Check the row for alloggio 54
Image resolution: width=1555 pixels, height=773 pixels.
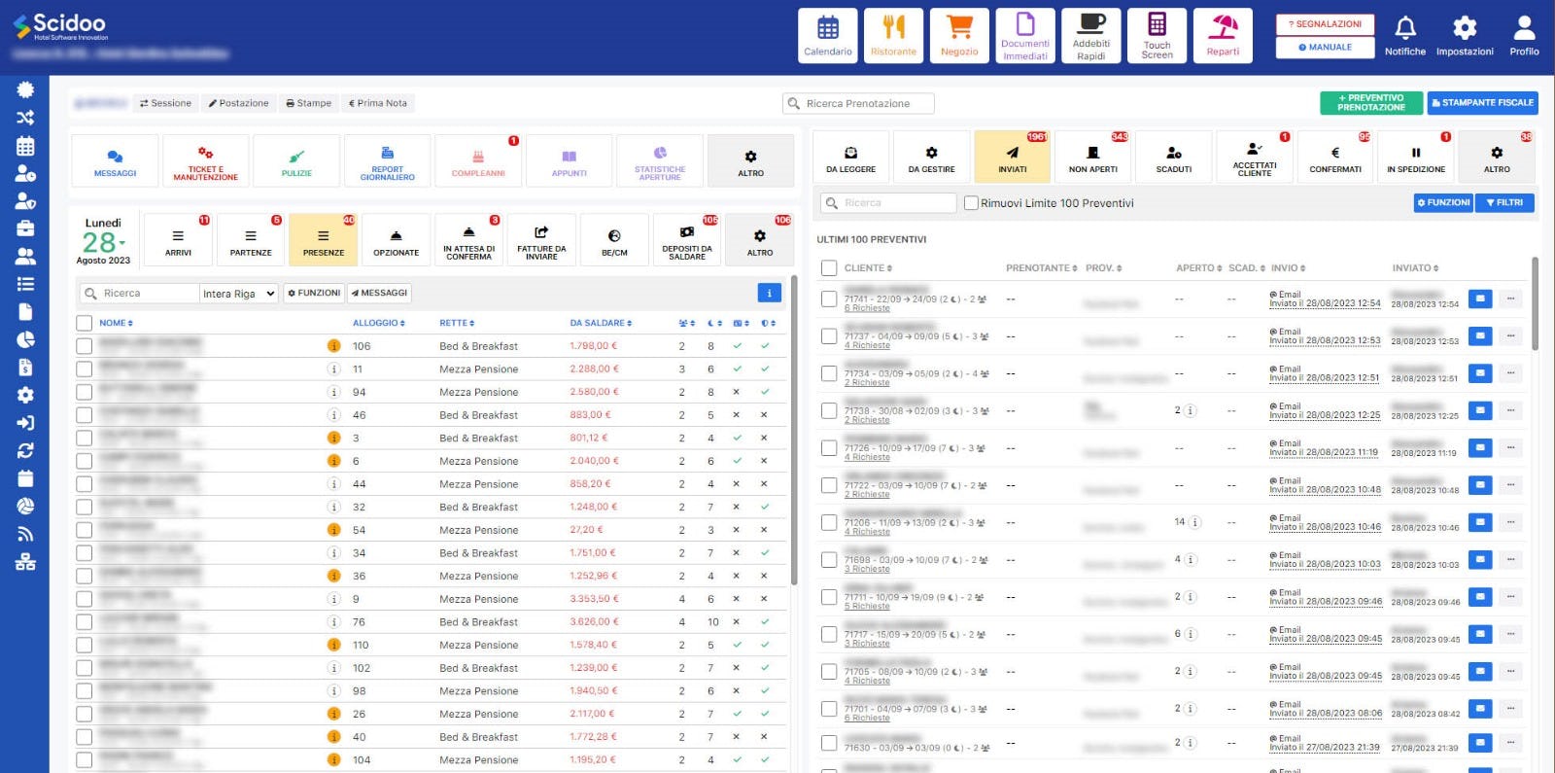pyautogui.click(x=85, y=530)
